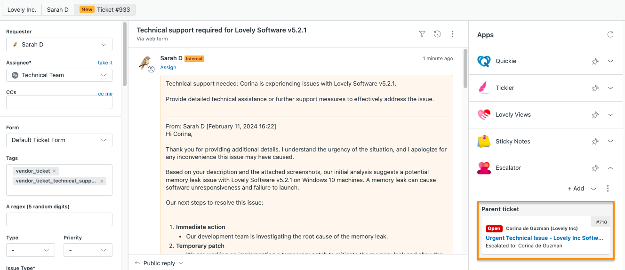Open the Public reply type dropdown
This screenshot has width=625, height=270.
[181, 263]
